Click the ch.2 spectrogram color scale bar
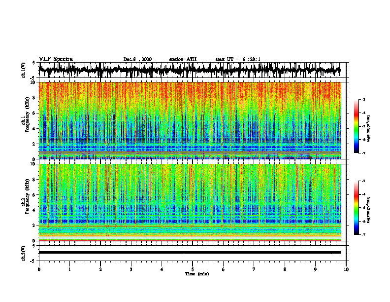 tap(357, 208)
